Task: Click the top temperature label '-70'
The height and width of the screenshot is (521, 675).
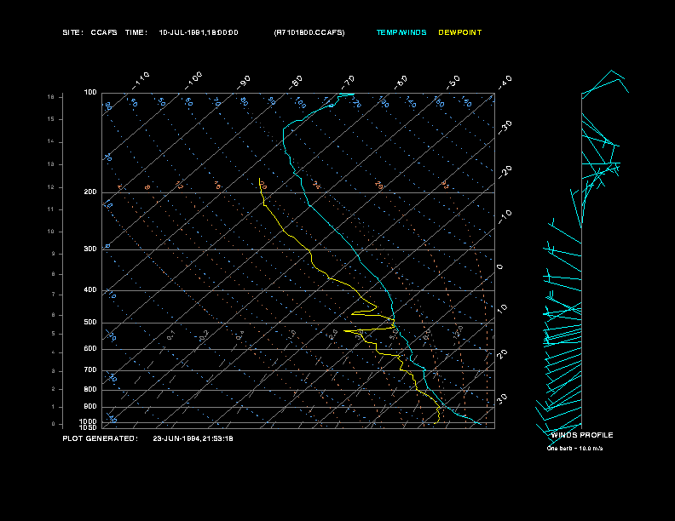Action: [348, 83]
